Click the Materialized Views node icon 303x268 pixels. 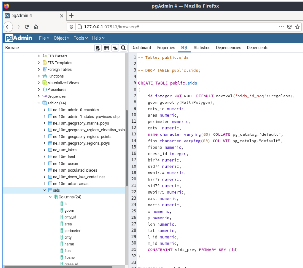point(44,83)
